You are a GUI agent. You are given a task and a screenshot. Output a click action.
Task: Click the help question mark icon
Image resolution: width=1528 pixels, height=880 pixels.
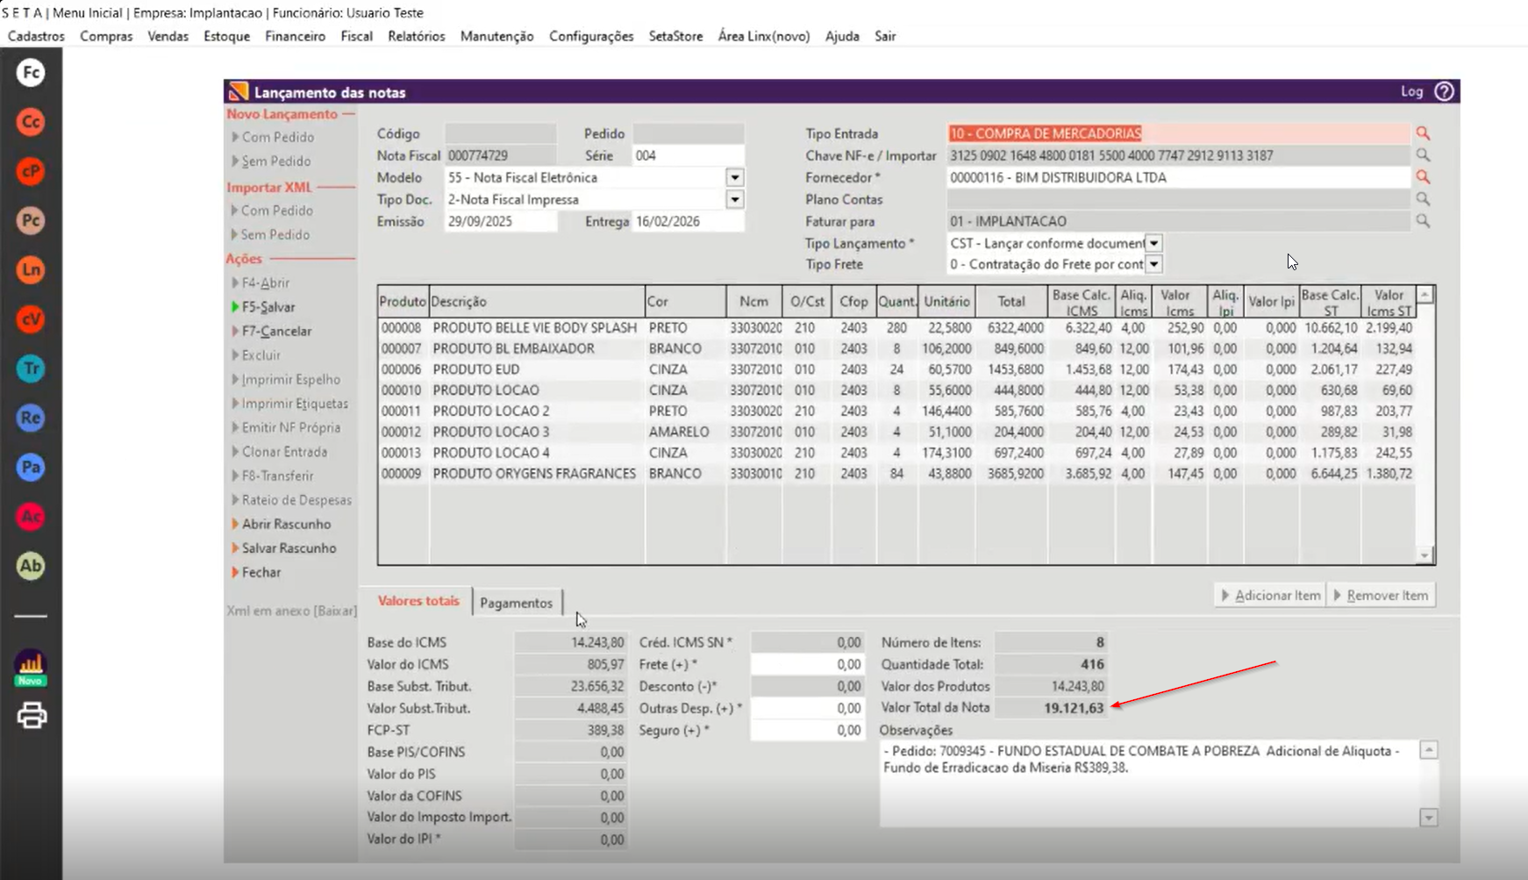coord(1444,91)
